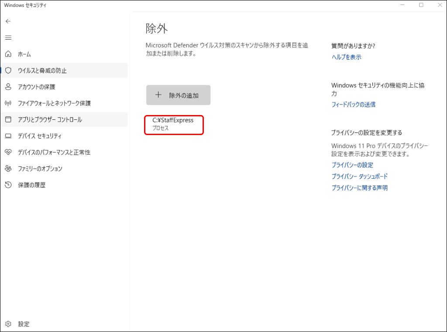Image resolution: width=447 pixels, height=332 pixels.
Task: Click the Home house icon
Action: pyautogui.click(x=8, y=54)
